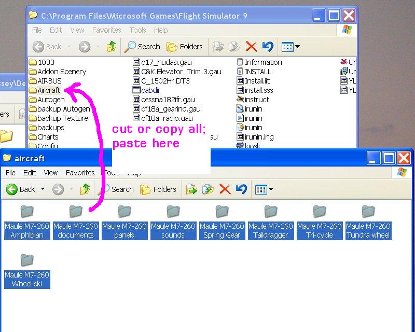
Task: Click Forward arrow in Flight Simulator 9 window
Action: coord(85,47)
